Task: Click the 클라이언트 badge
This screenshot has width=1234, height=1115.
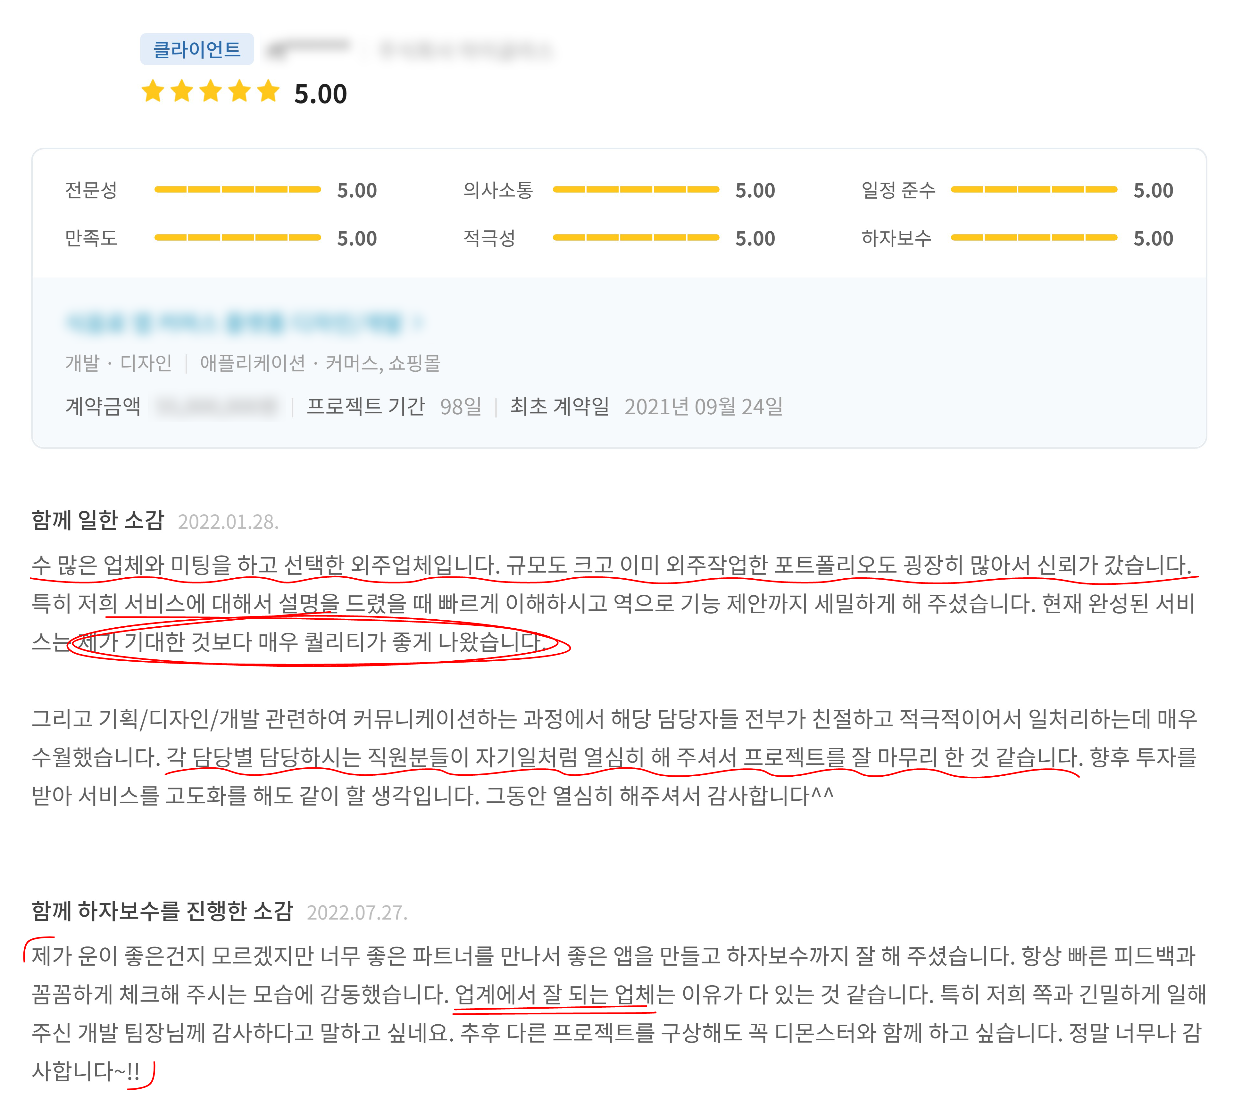Action: point(196,49)
